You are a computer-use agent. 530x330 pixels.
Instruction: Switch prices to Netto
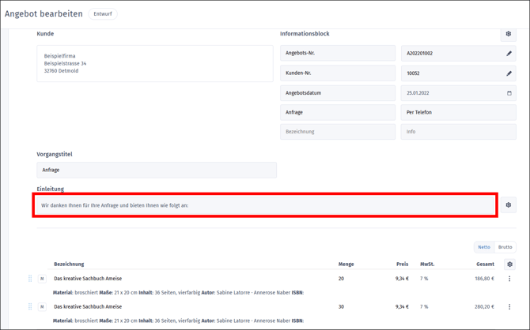[483, 247]
